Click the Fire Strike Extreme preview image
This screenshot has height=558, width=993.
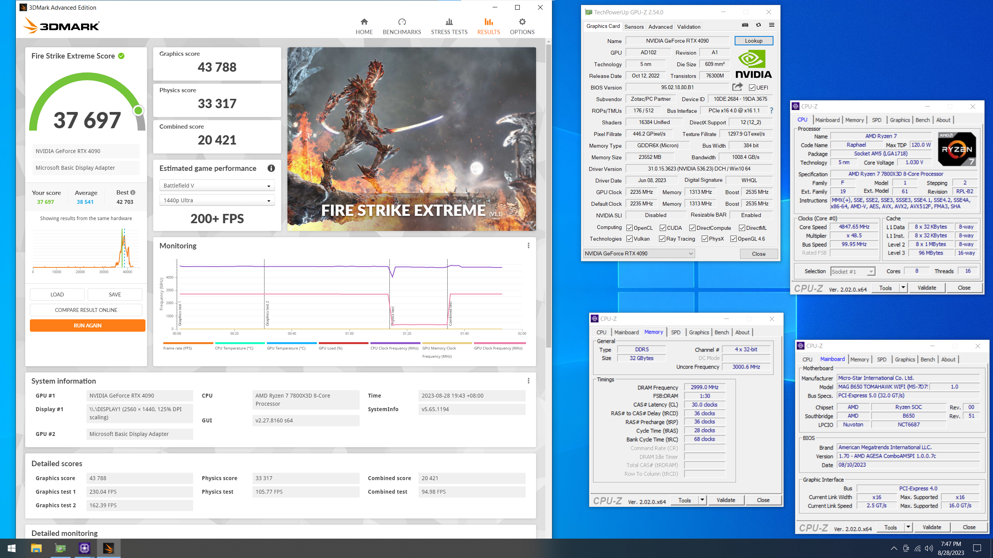coord(412,139)
